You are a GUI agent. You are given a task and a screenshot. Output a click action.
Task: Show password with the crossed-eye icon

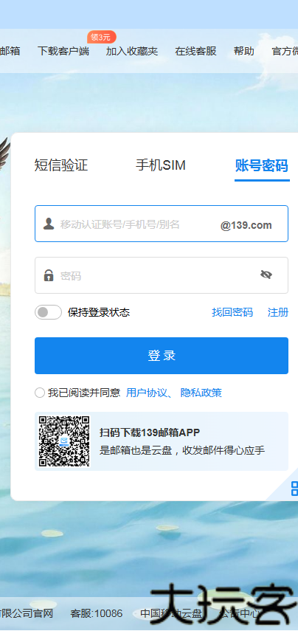click(x=266, y=275)
